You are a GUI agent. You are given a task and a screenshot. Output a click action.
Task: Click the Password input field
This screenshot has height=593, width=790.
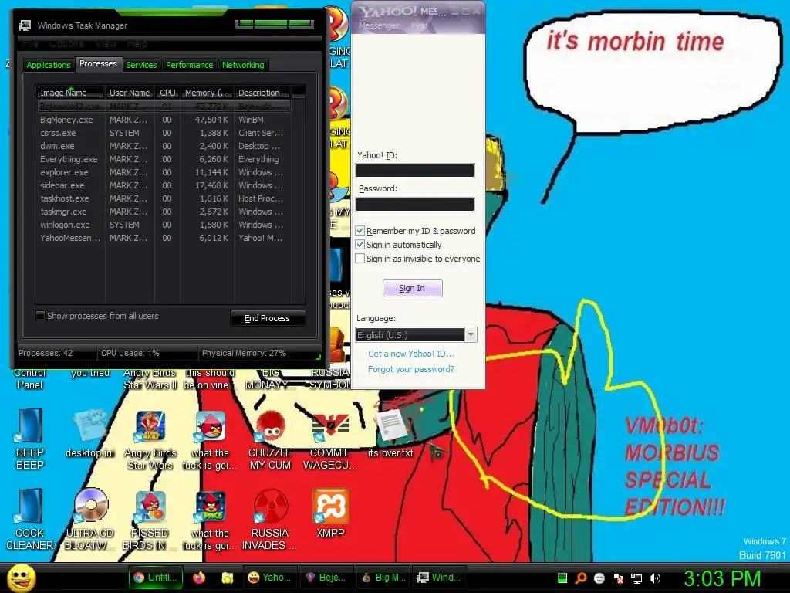click(x=414, y=204)
